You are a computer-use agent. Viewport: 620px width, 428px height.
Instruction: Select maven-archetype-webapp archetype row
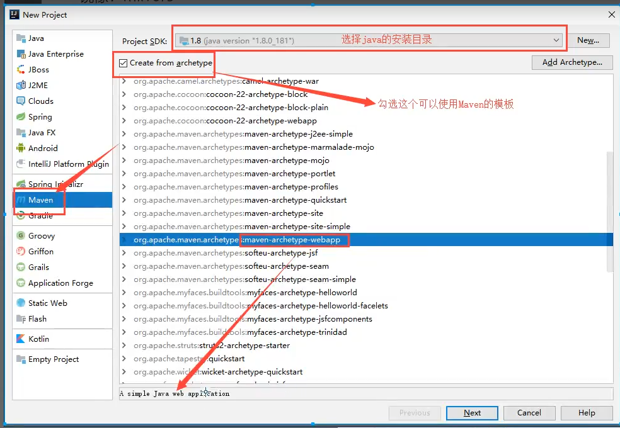click(366, 240)
